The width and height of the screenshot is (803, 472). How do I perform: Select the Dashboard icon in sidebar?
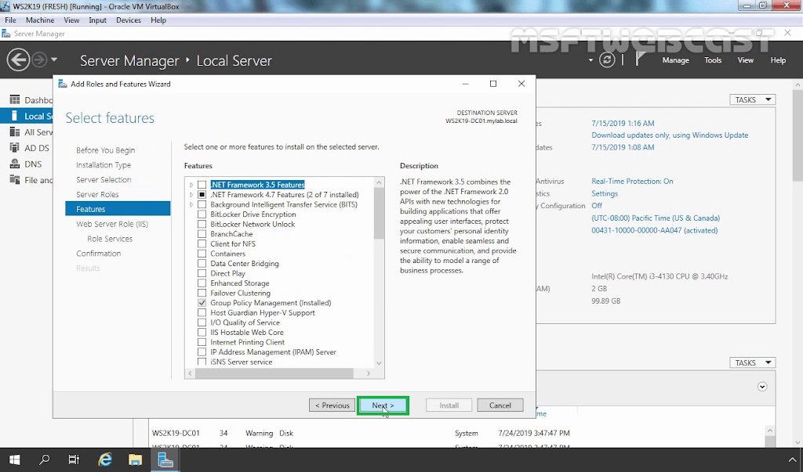15,99
